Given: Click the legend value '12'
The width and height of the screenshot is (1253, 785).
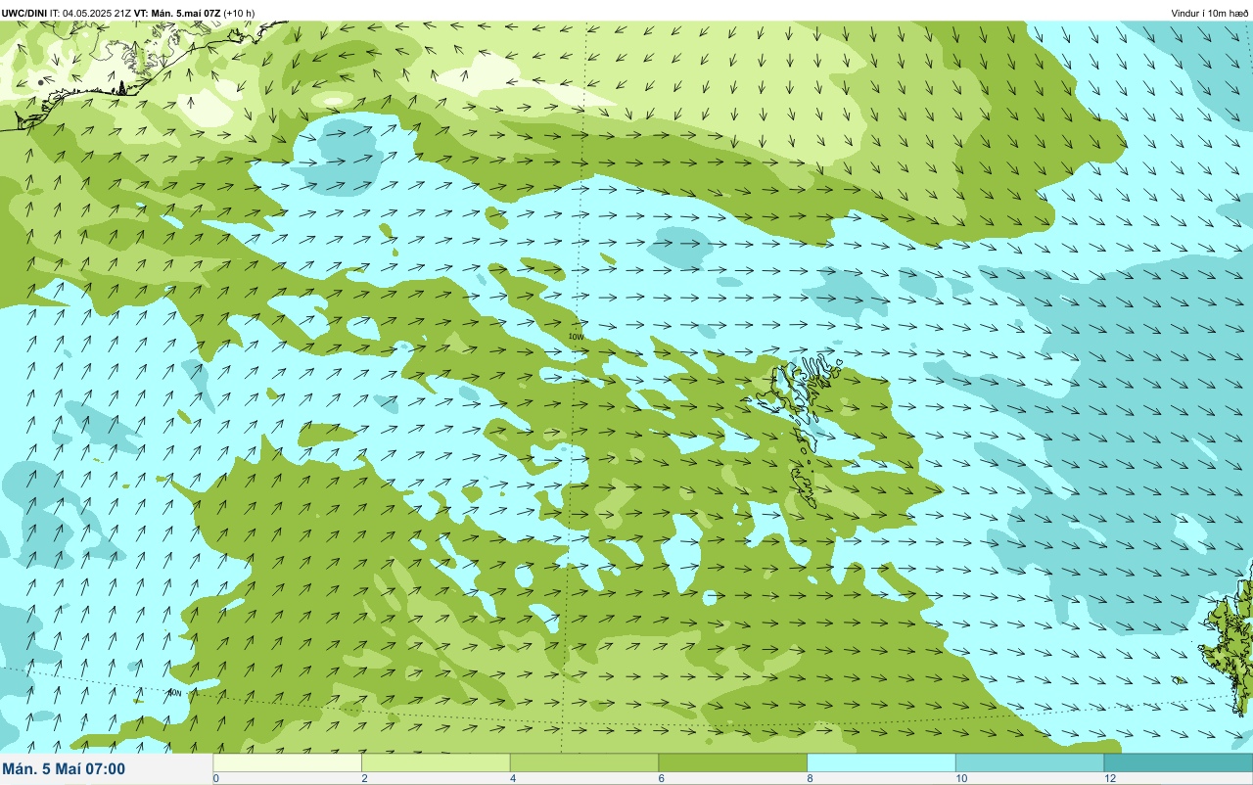Looking at the screenshot, I should pos(1110,778).
